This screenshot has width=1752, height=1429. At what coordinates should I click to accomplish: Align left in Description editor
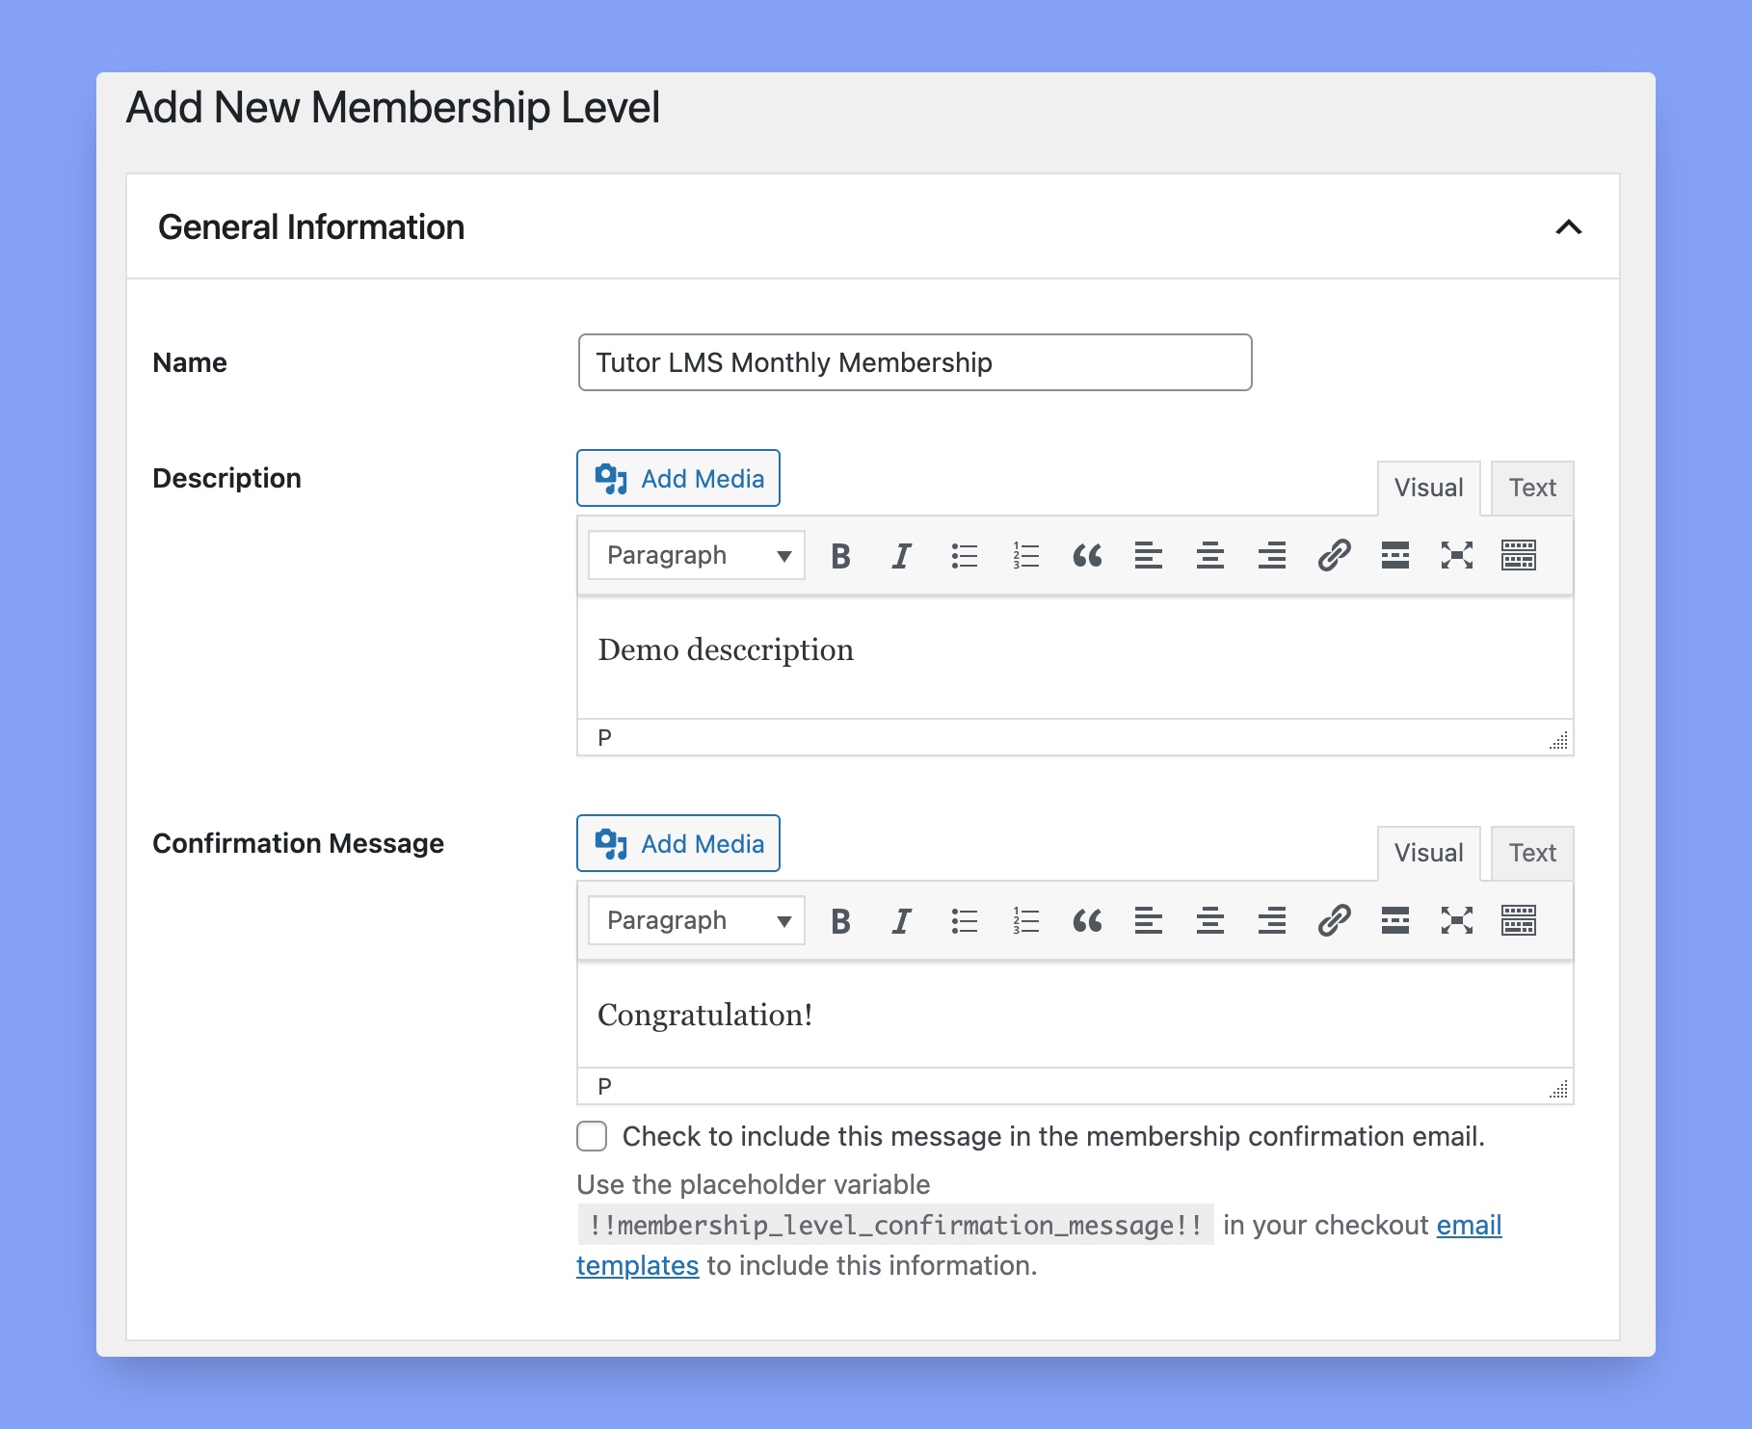coord(1149,556)
